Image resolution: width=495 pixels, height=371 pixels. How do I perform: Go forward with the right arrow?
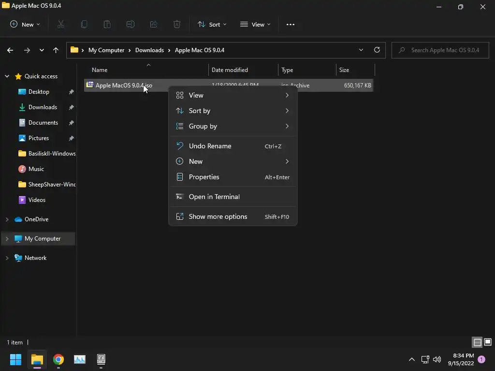tap(27, 50)
